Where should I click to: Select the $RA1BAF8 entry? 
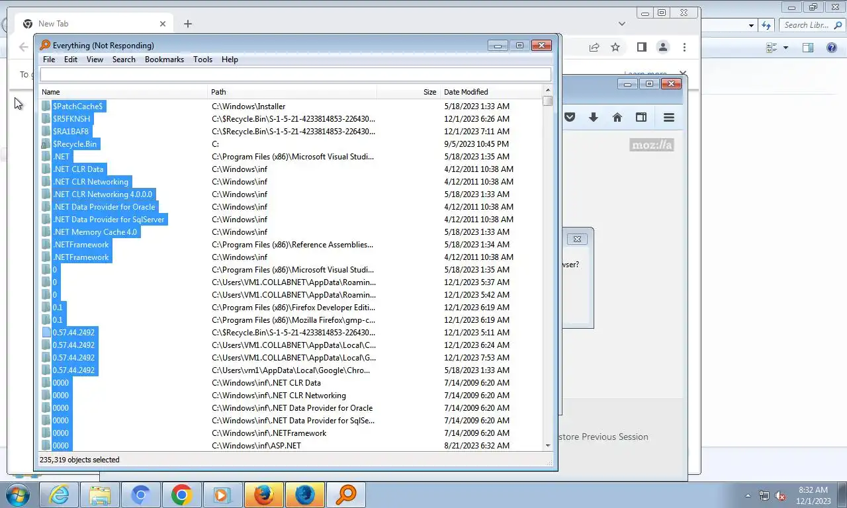tap(71, 132)
